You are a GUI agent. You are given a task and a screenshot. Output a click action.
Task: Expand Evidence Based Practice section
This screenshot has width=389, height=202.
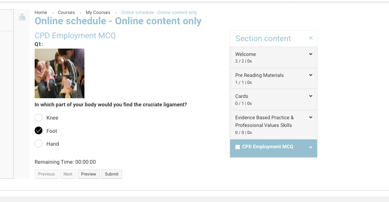(x=310, y=117)
